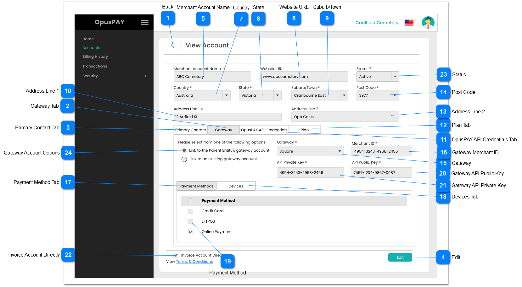The width and height of the screenshot is (522, 287).
Task: Open the Status dropdown
Action: click(395, 77)
